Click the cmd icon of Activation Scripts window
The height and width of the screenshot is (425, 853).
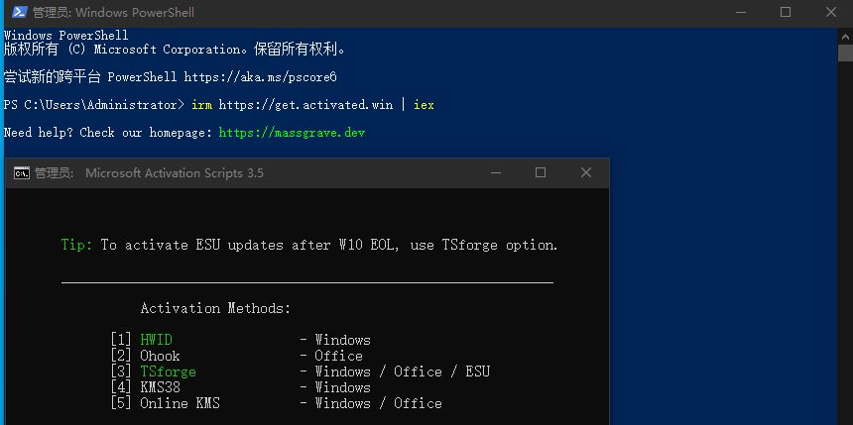(22, 172)
